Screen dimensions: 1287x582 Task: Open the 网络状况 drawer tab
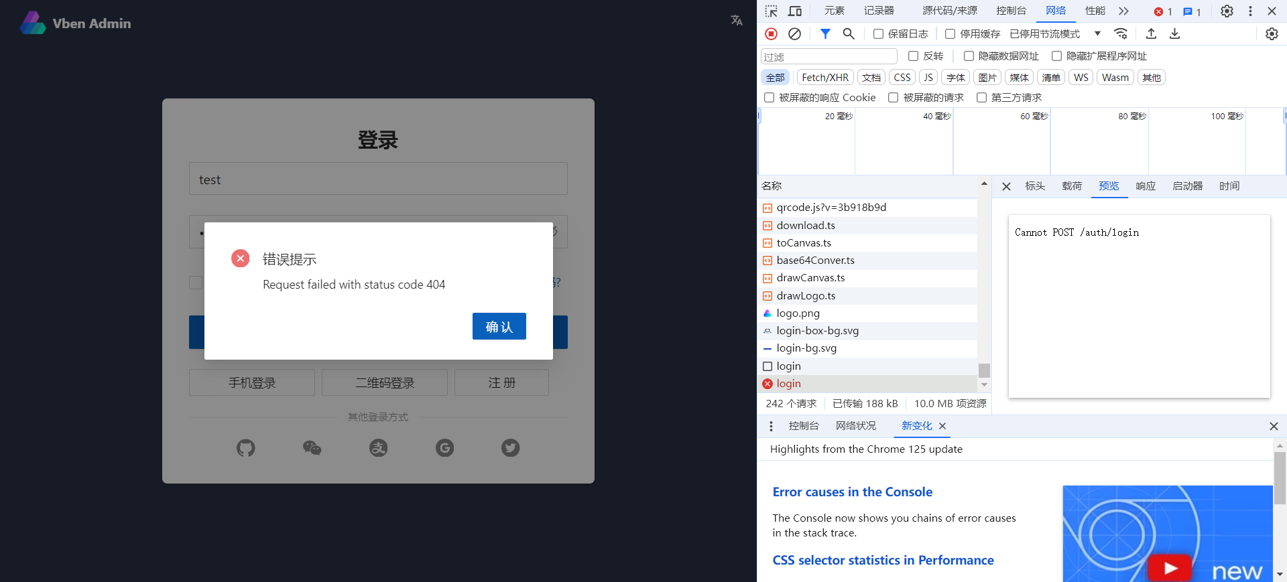(856, 426)
